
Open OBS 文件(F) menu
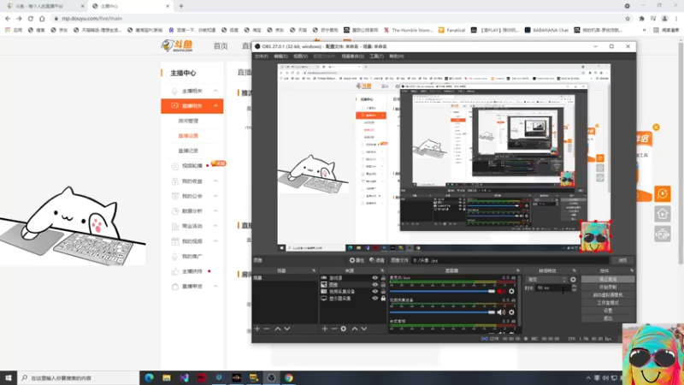click(262, 56)
